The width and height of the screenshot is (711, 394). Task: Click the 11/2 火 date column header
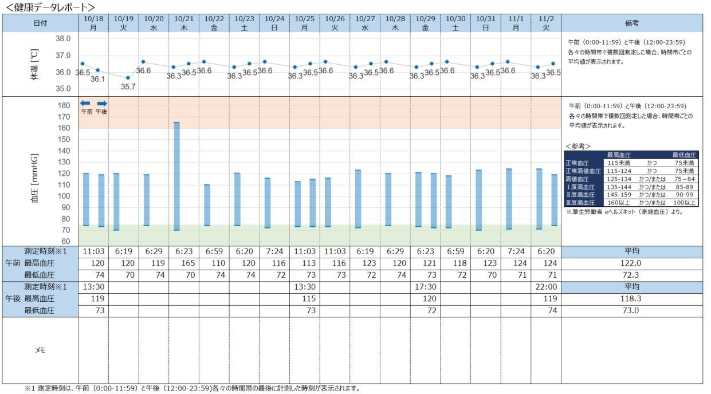[x=546, y=23]
